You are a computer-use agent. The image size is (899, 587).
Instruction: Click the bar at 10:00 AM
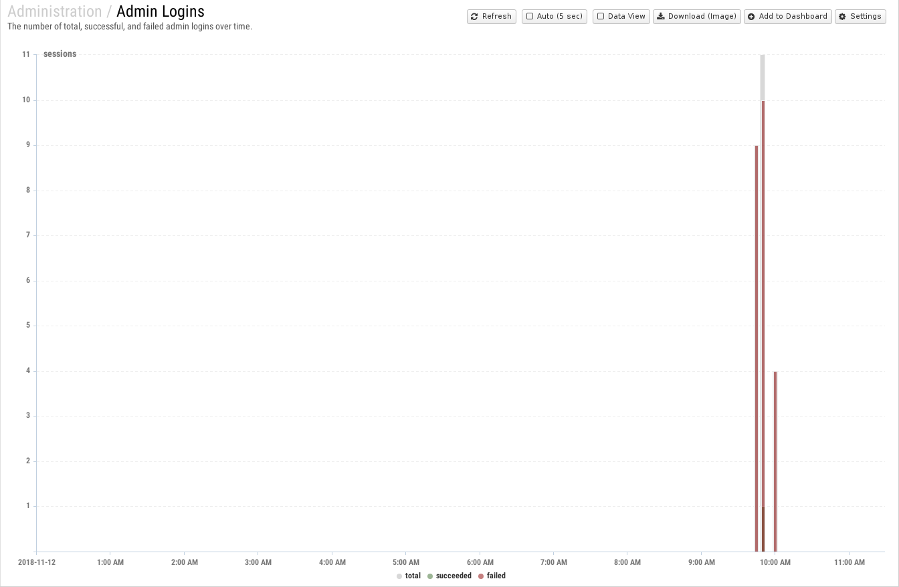pyautogui.click(x=775, y=461)
